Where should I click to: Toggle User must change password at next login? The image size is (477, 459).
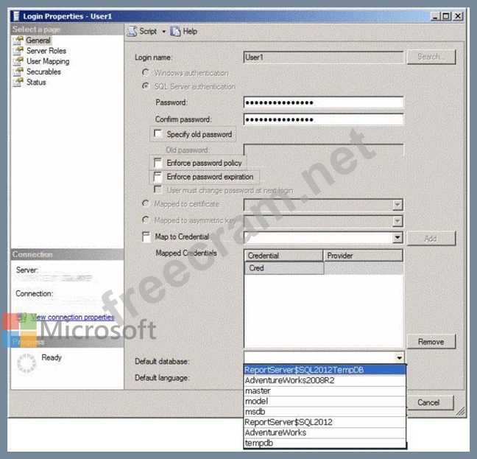[x=158, y=190]
